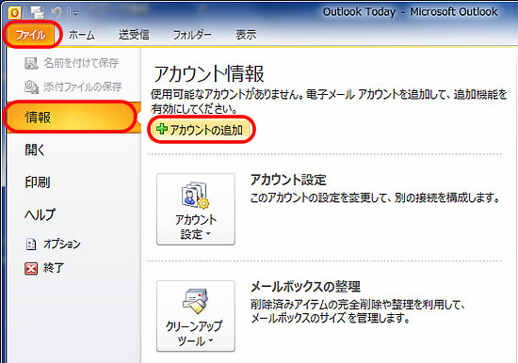
Task: Click the メールボックスの整理 heading text
Action: tap(305, 287)
